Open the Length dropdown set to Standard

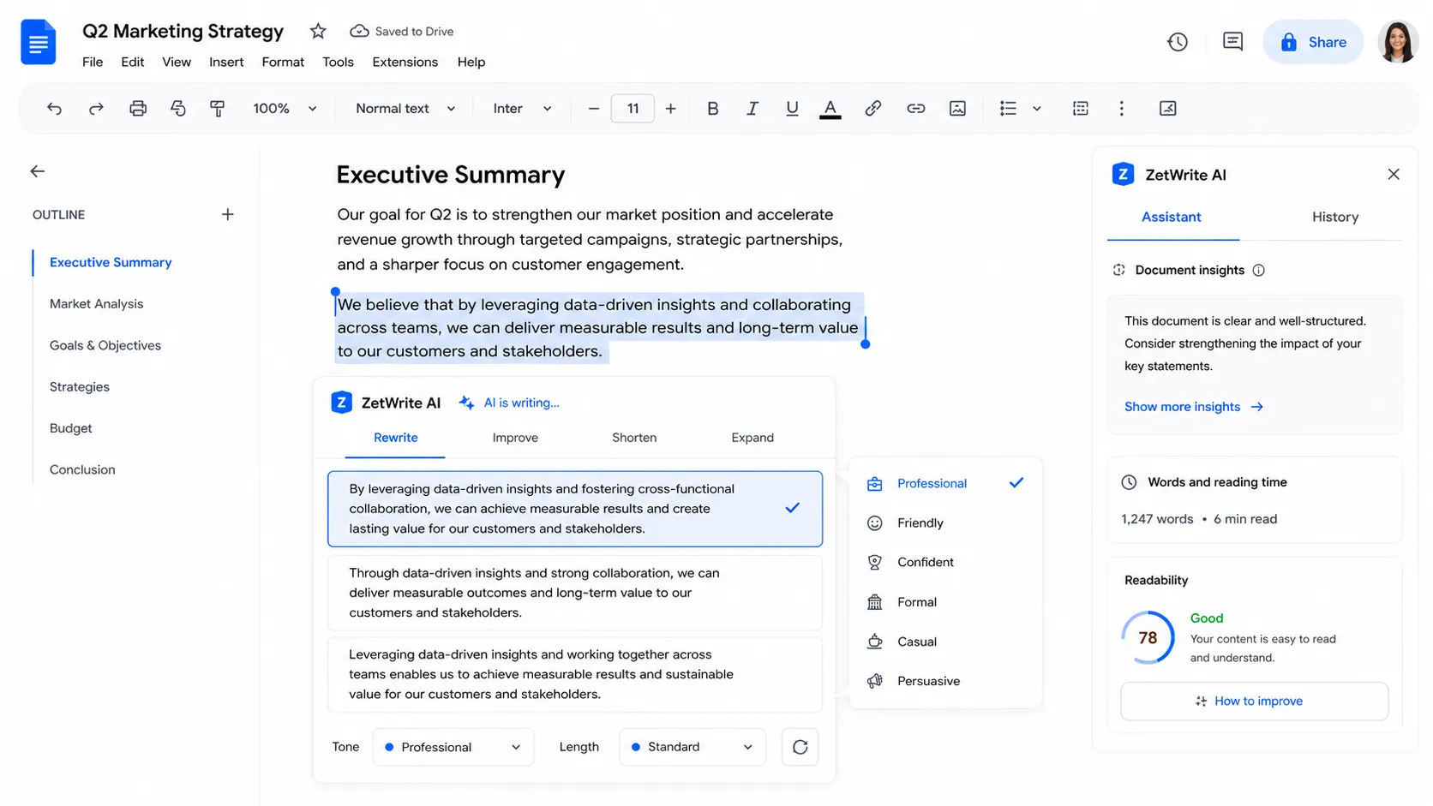point(693,747)
